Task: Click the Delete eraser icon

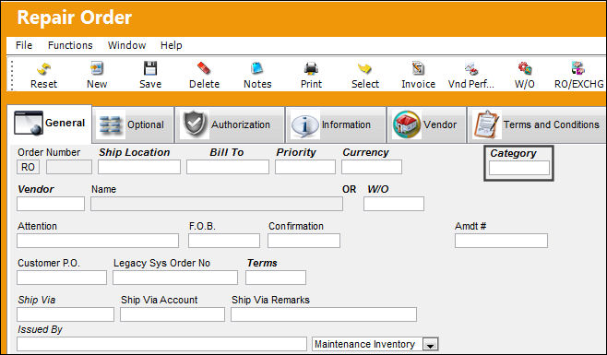Action: pyautogui.click(x=204, y=68)
